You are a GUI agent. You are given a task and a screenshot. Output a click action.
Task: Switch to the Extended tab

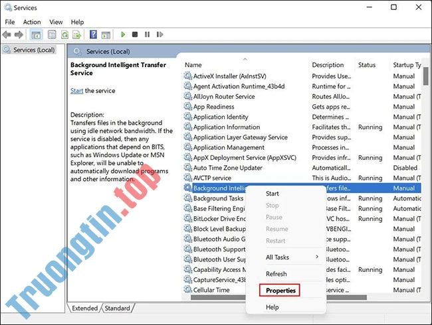coord(84,308)
